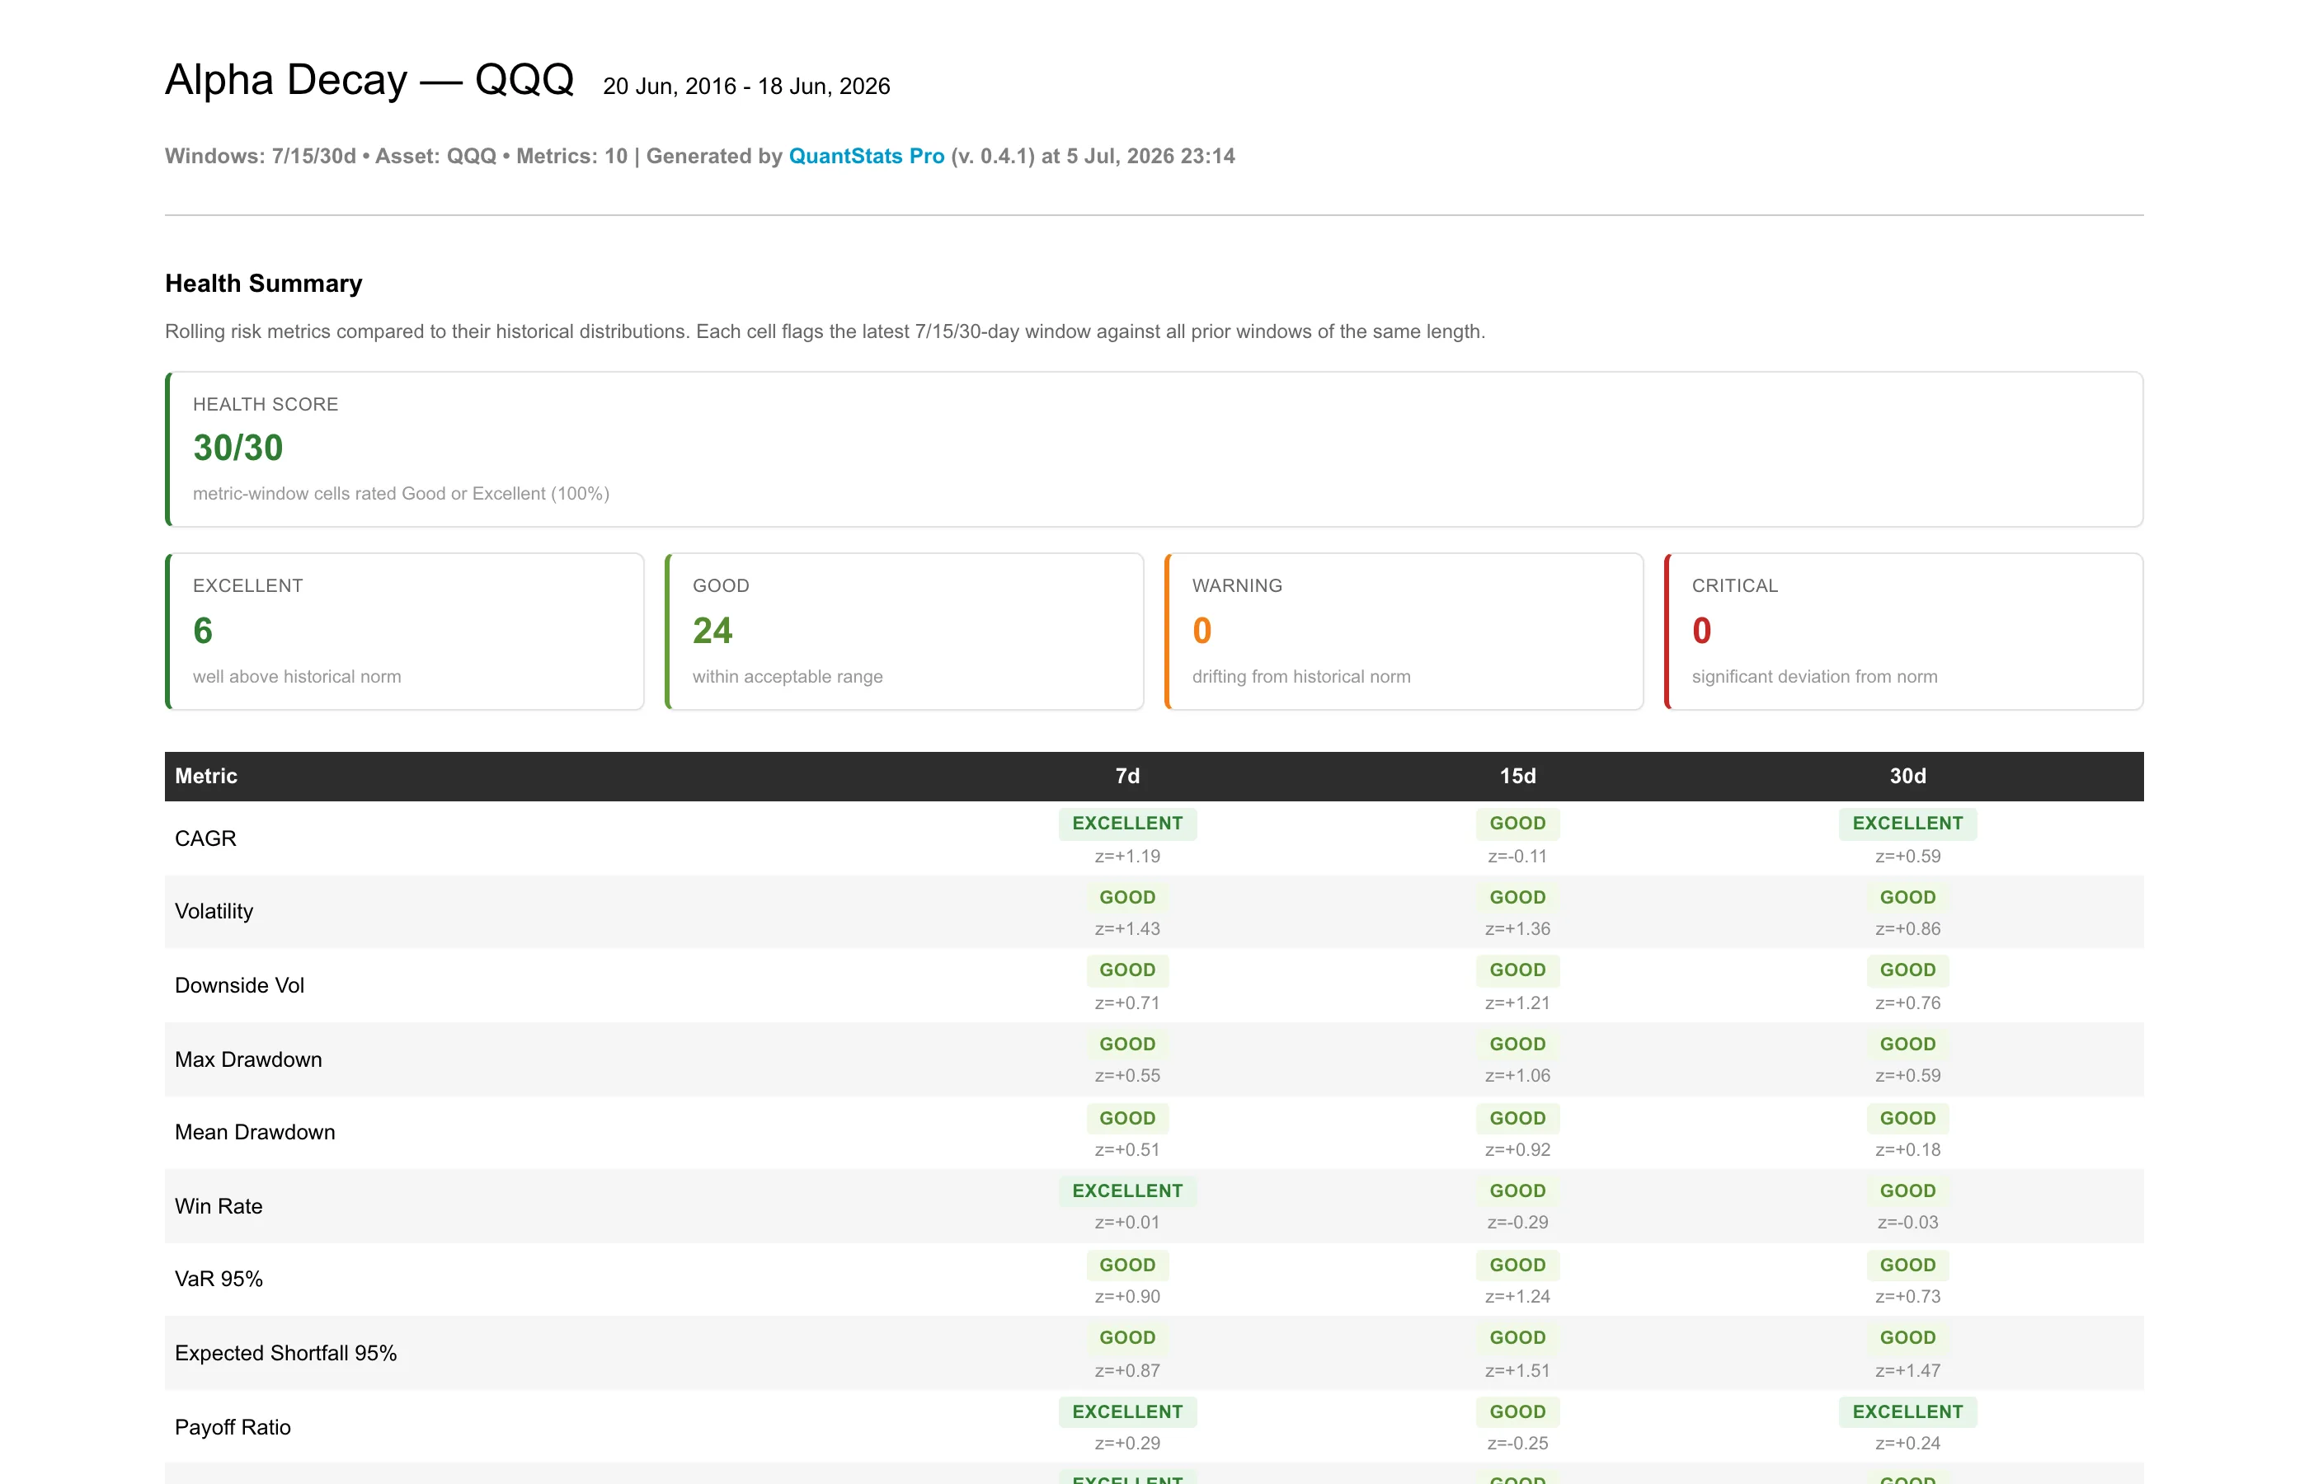Select the Warning count card
Screen dimensions: 2309x1484
[x=1404, y=632]
